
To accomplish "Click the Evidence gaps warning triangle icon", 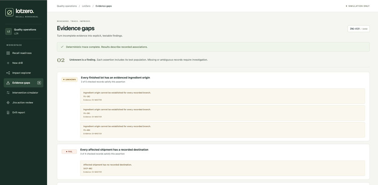I will tap(8, 83).
